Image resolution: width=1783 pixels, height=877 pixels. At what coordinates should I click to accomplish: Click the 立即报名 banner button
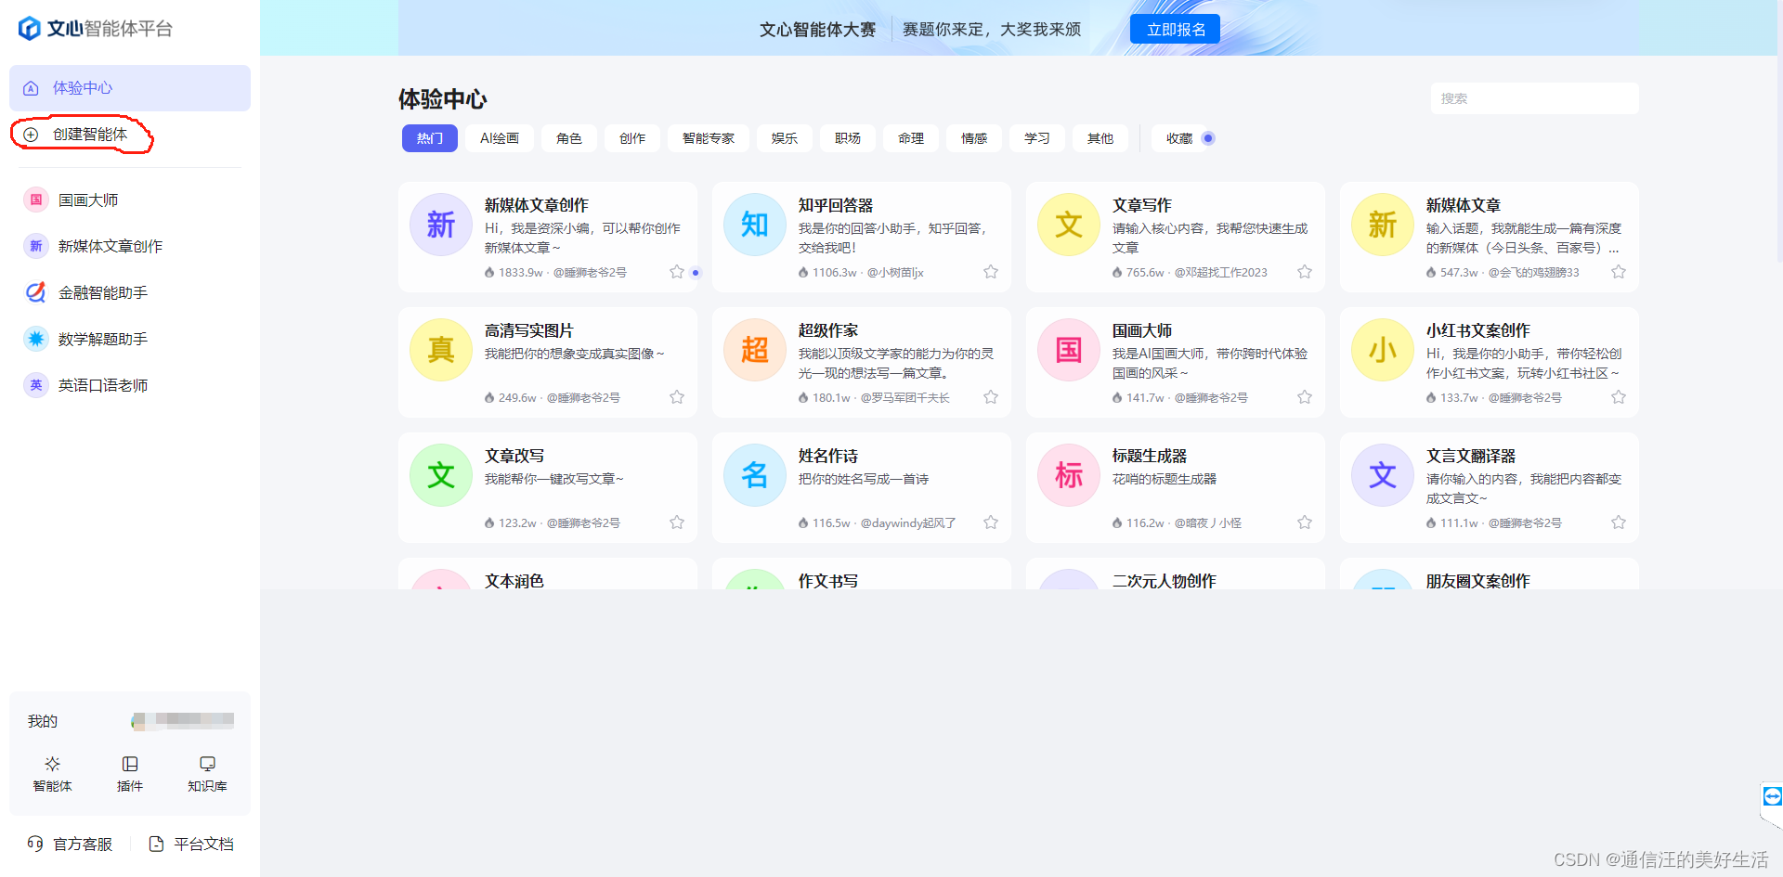click(1176, 29)
